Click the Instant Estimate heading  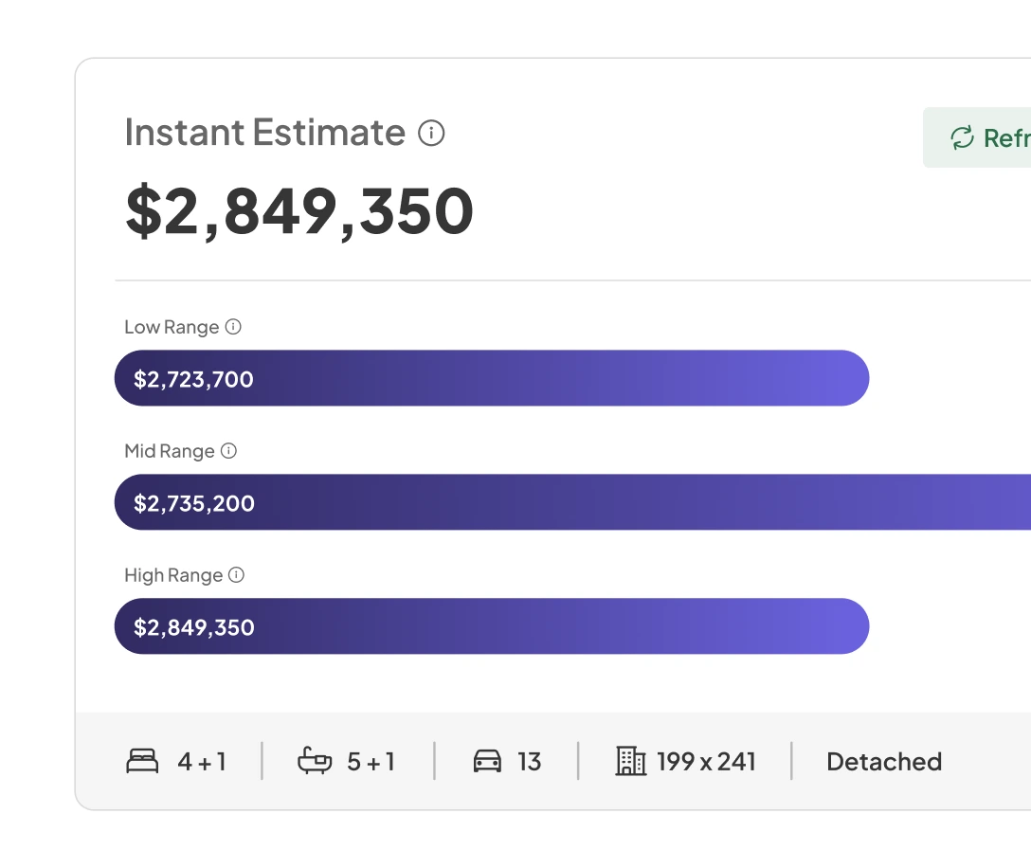pos(264,133)
